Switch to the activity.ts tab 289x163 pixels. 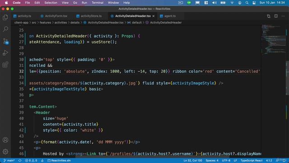(x=23, y=16)
